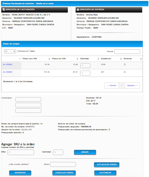Sort by Precio sin IVA column arrows
The image size is (149, 177).
click(77, 59)
